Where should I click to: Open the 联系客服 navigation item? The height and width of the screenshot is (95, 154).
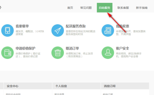[123, 8]
